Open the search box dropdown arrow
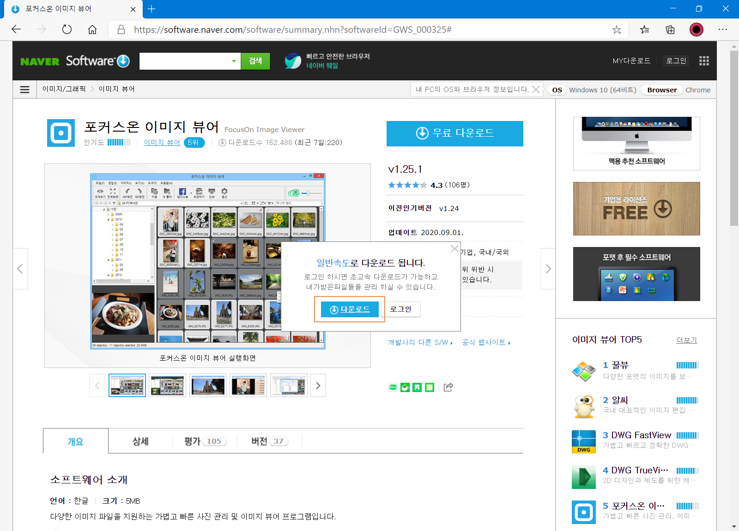The width and height of the screenshot is (739, 531). (x=234, y=61)
